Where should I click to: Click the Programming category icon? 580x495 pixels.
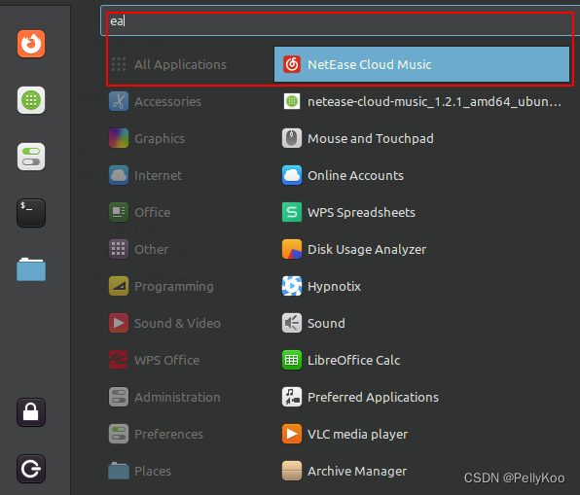point(119,286)
